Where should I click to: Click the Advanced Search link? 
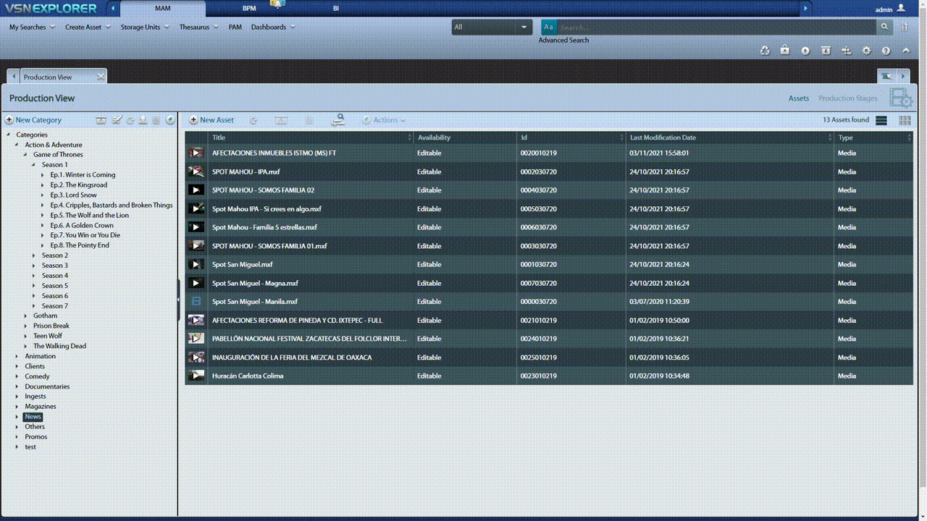pos(563,40)
